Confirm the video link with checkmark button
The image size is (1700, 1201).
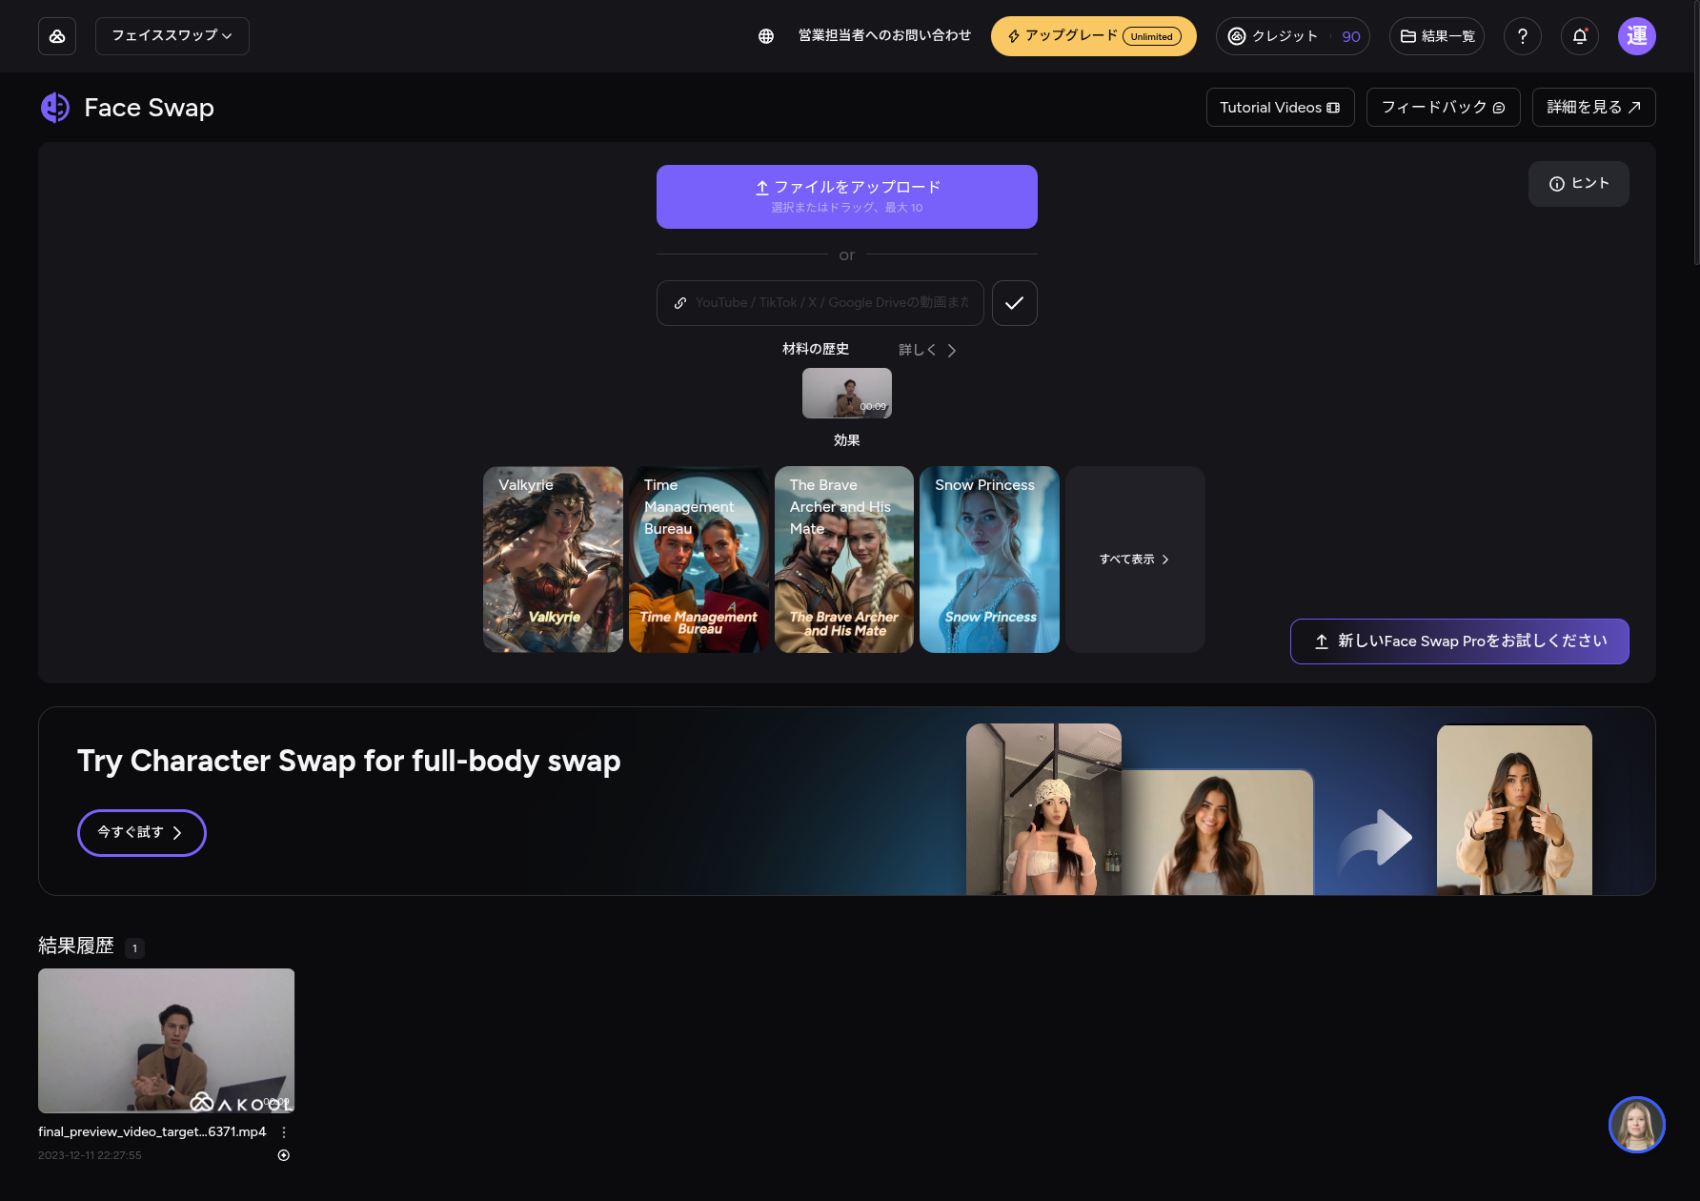click(1014, 303)
